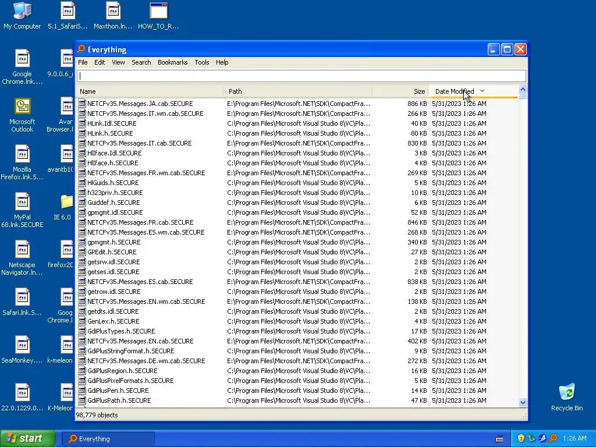The width and height of the screenshot is (596, 447).
Task: Click the Everything search input field
Action: pyautogui.click(x=301, y=76)
